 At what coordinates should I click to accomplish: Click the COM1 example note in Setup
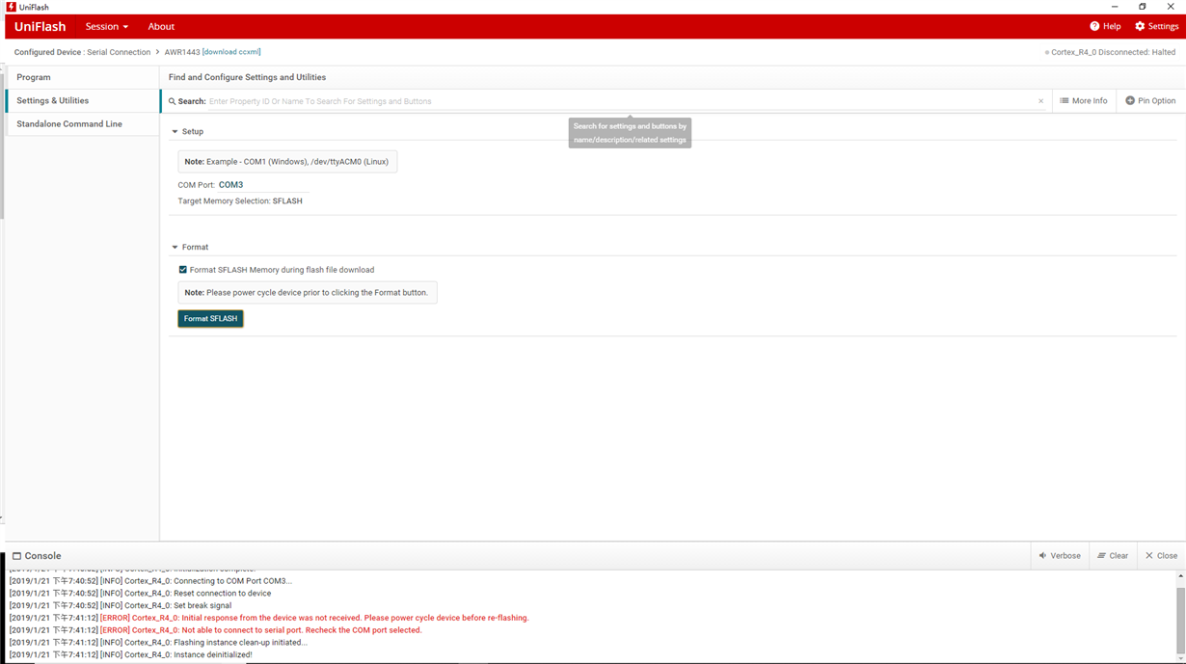coord(287,162)
